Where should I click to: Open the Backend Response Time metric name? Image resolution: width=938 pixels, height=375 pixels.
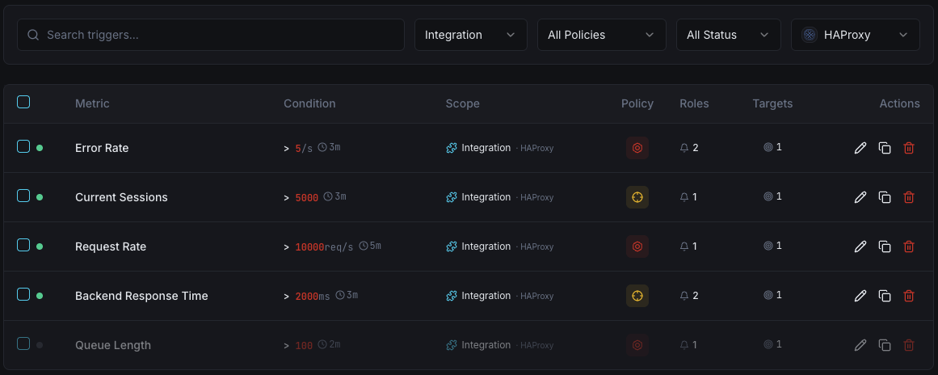(141, 296)
